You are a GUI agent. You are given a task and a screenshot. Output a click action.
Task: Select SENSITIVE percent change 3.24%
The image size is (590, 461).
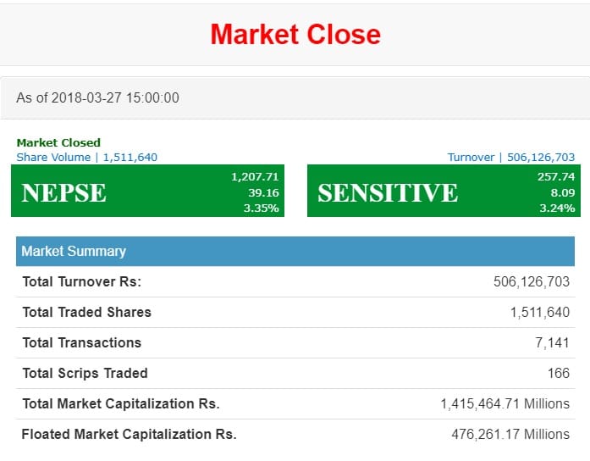coord(557,208)
